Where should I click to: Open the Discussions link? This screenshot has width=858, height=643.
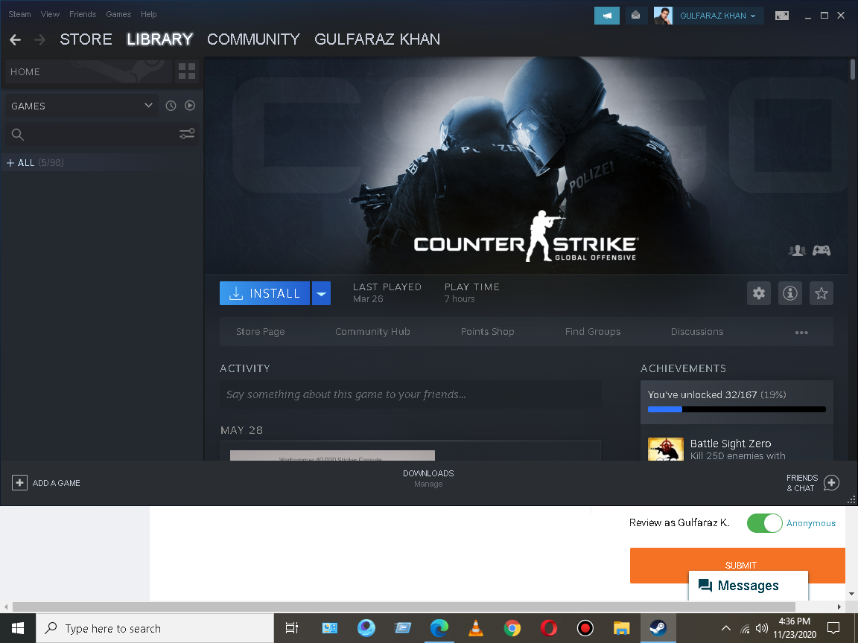point(697,332)
